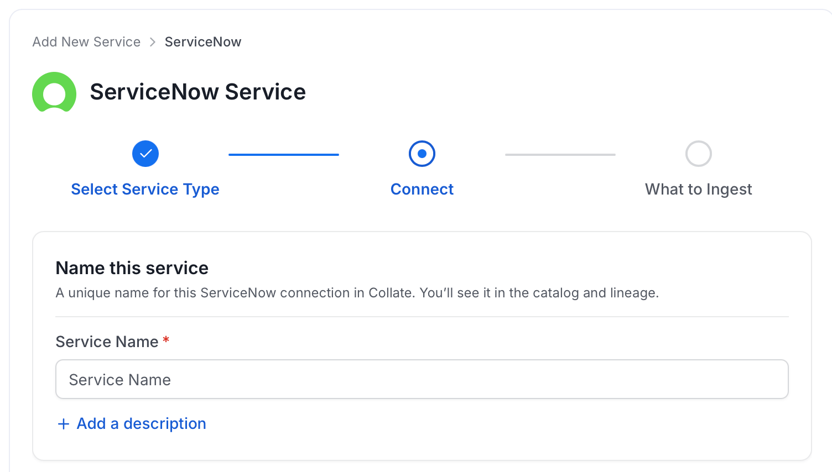Select the ServiceNow breadcrumb item
The width and height of the screenshot is (832, 472).
203,42
